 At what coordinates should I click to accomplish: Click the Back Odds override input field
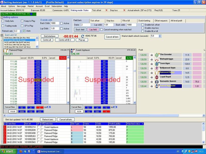tap(55, 23)
